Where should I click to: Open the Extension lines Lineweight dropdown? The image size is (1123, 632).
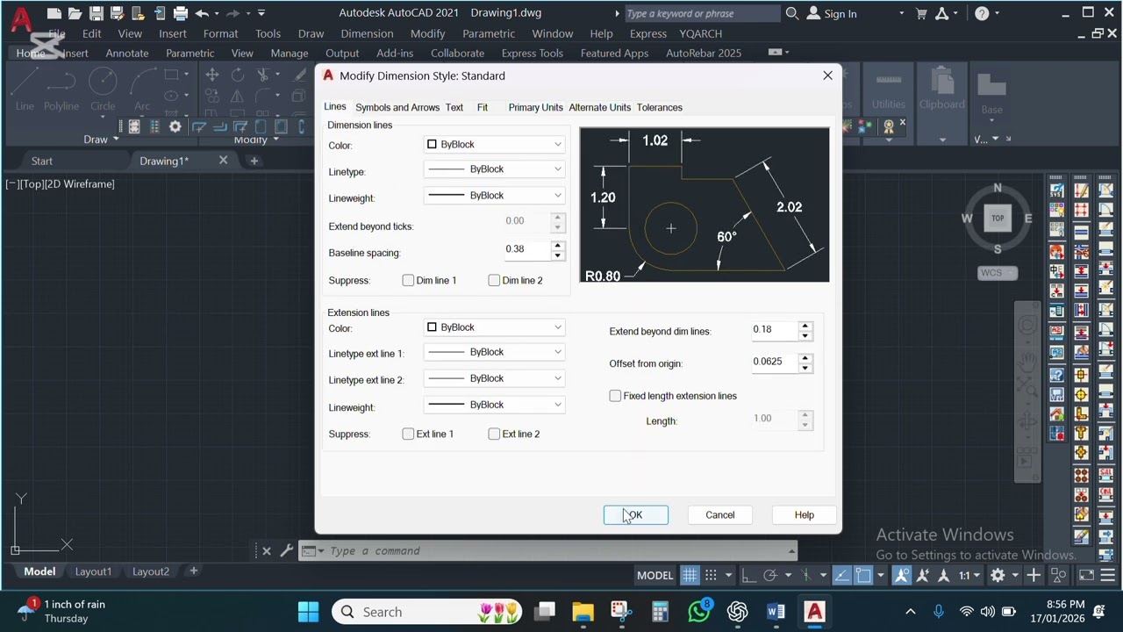(x=495, y=405)
